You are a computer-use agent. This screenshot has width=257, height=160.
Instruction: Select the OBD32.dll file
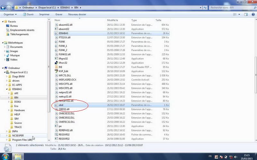(x=64, y=109)
